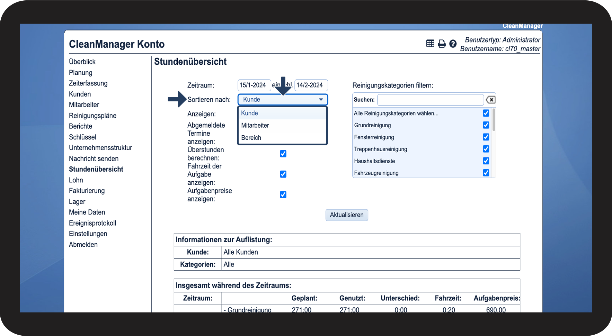The height and width of the screenshot is (336, 612).
Task: Click the category list scrollbar
Action: coord(494,120)
